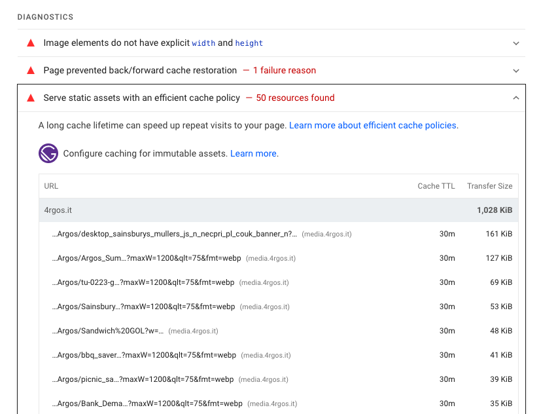This screenshot has height=414, width=541.
Task: Click the 30m Cache TTL in the Sandwich%20GOL row
Action: pos(447,331)
